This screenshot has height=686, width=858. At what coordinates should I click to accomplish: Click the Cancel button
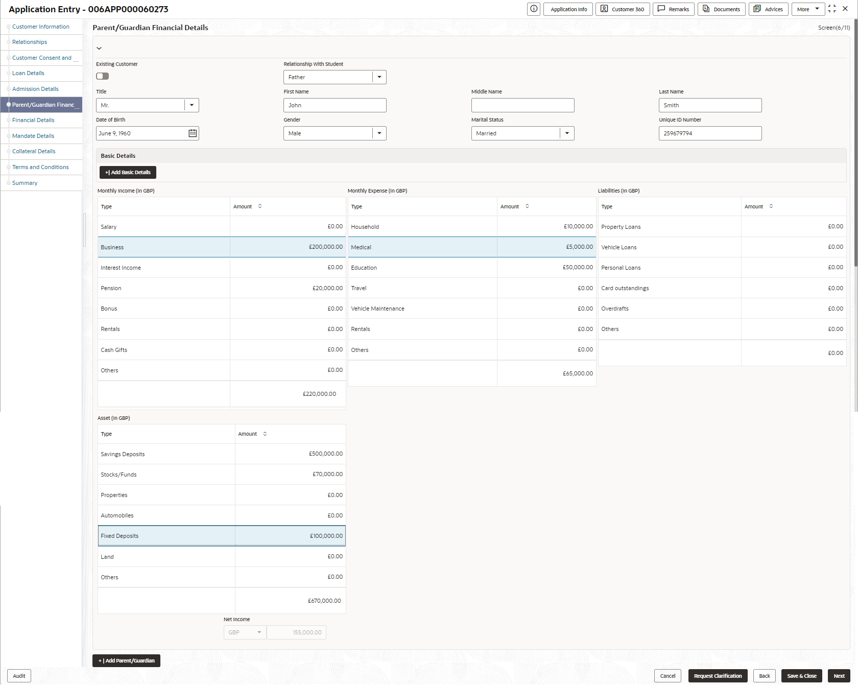(x=668, y=676)
